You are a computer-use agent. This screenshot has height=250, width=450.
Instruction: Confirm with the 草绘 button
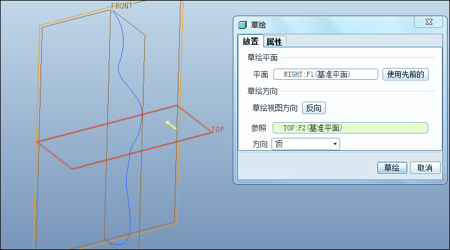(392, 168)
